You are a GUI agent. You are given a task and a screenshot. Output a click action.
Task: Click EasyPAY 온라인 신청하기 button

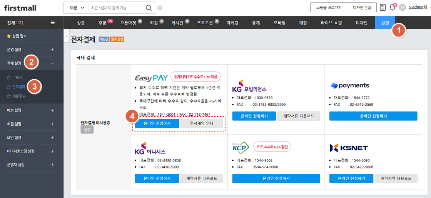157,123
